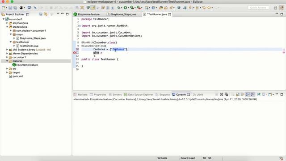Click the green Run button in toolbar
Viewport: 286px width, 161px height.
coord(125,8)
